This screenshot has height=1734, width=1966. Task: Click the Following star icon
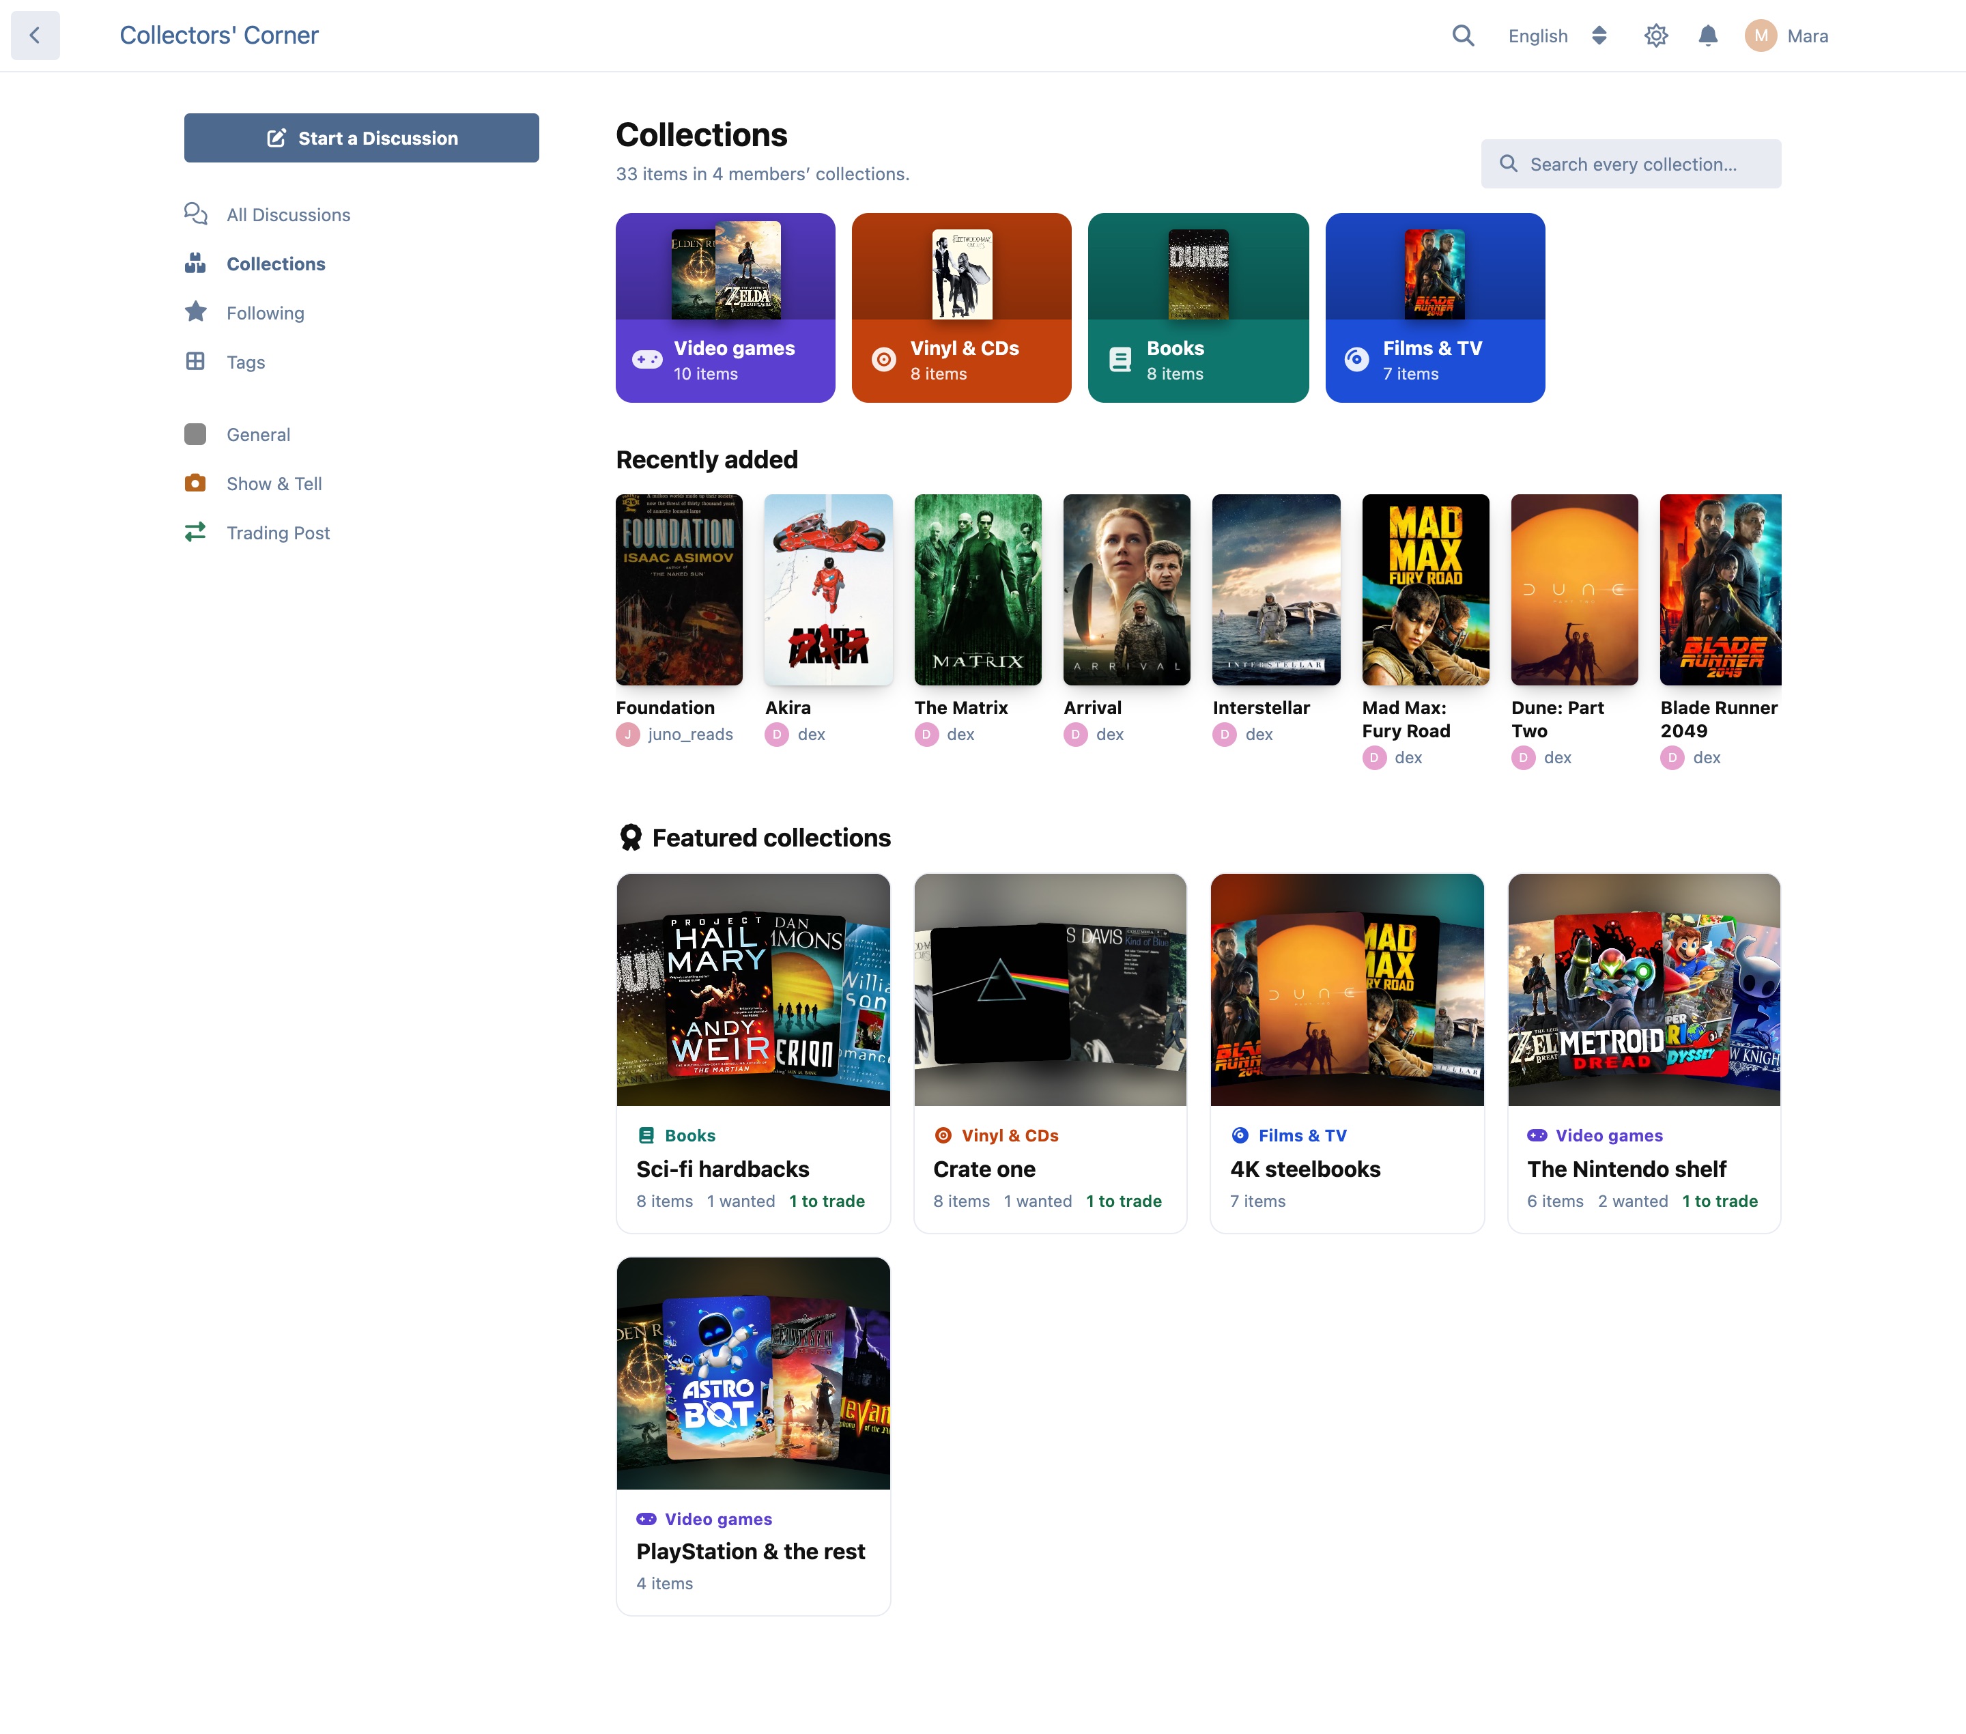[x=195, y=311]
